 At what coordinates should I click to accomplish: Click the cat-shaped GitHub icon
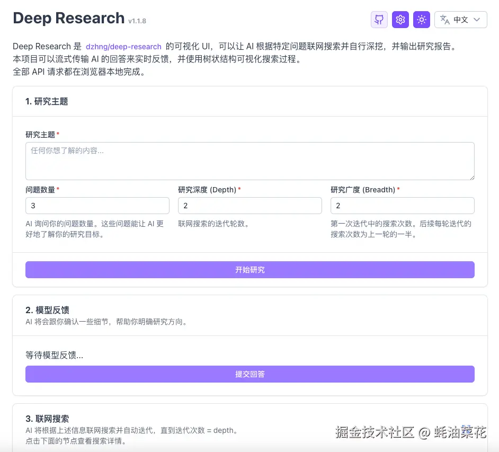pyautogui.click(x=379, y=19)
